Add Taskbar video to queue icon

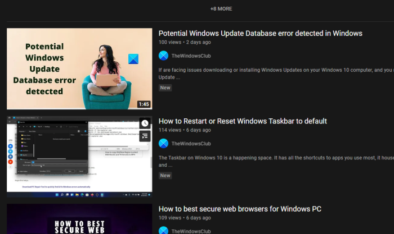(145, 136)
